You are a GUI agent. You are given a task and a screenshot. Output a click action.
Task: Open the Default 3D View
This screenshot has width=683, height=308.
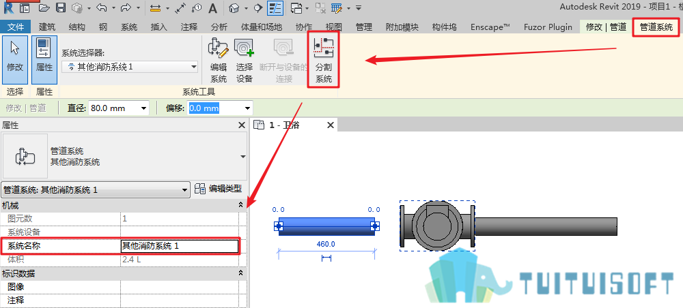[235, 7]
